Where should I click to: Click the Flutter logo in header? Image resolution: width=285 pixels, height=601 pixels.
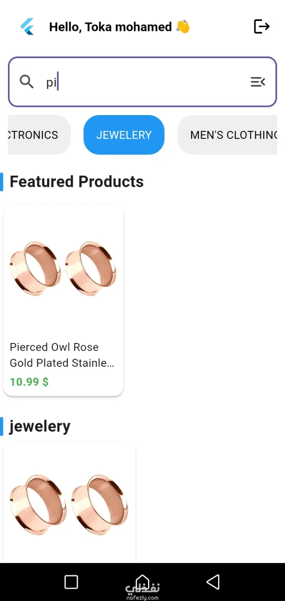(x=27, y=27)
